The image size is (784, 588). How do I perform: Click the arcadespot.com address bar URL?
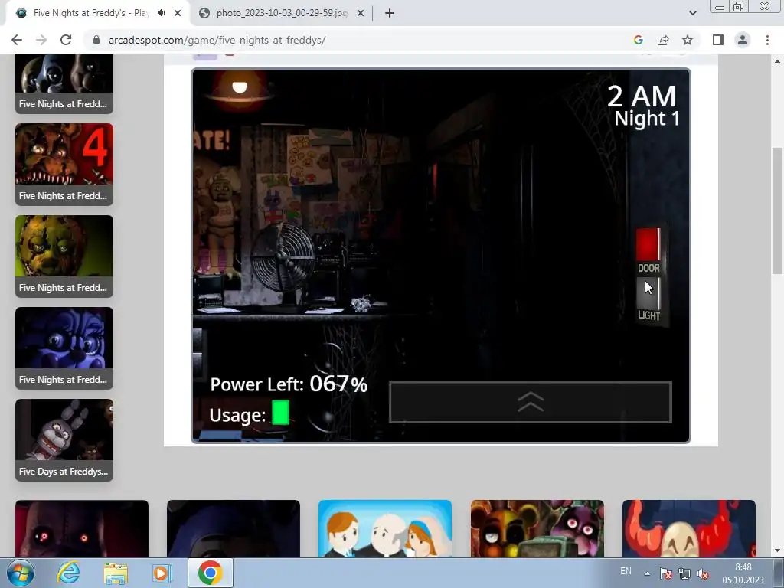click(x=217, y=40)
